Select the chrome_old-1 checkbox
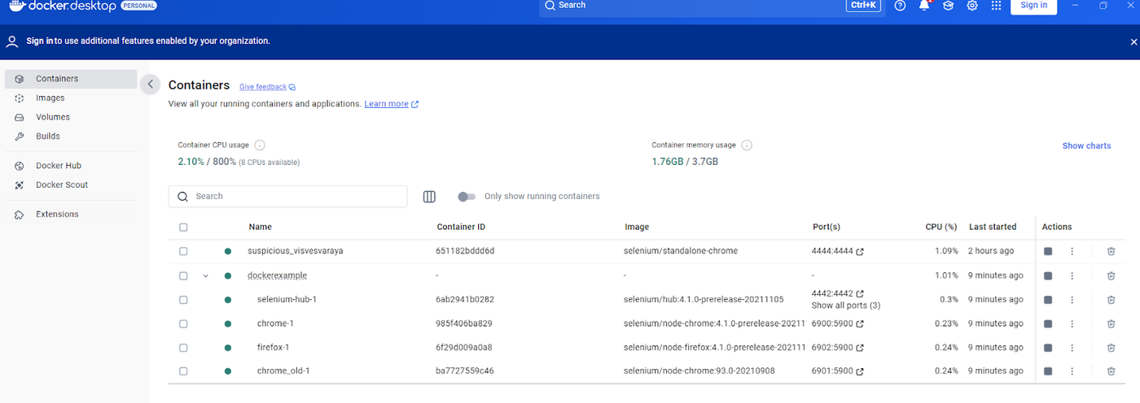Screen dimensions: 1140x403 click(183, 371)
